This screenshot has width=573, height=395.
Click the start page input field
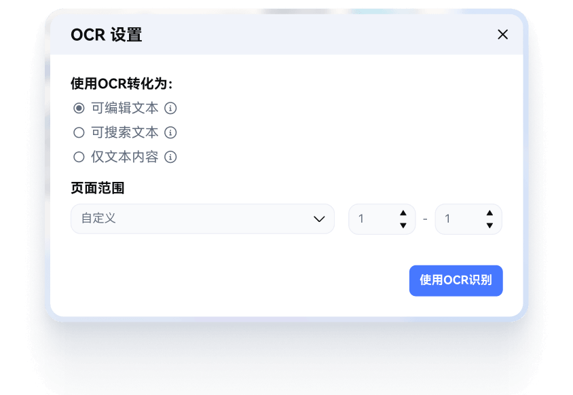tap(382, 219)
